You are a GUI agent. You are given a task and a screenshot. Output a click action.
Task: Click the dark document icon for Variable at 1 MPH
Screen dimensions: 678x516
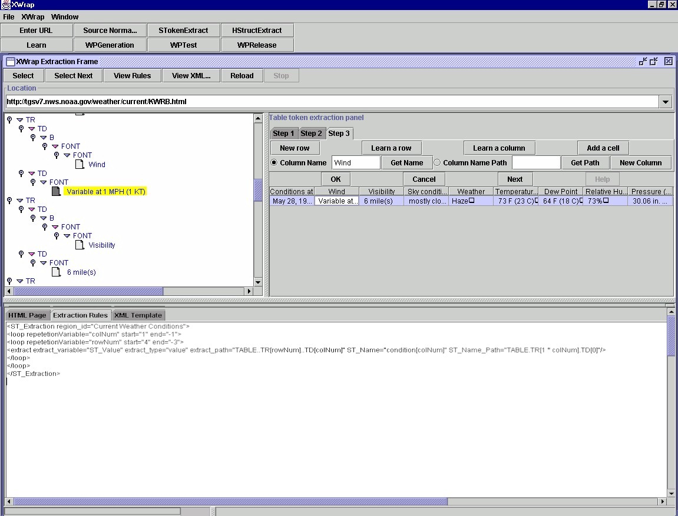point(56,192)
